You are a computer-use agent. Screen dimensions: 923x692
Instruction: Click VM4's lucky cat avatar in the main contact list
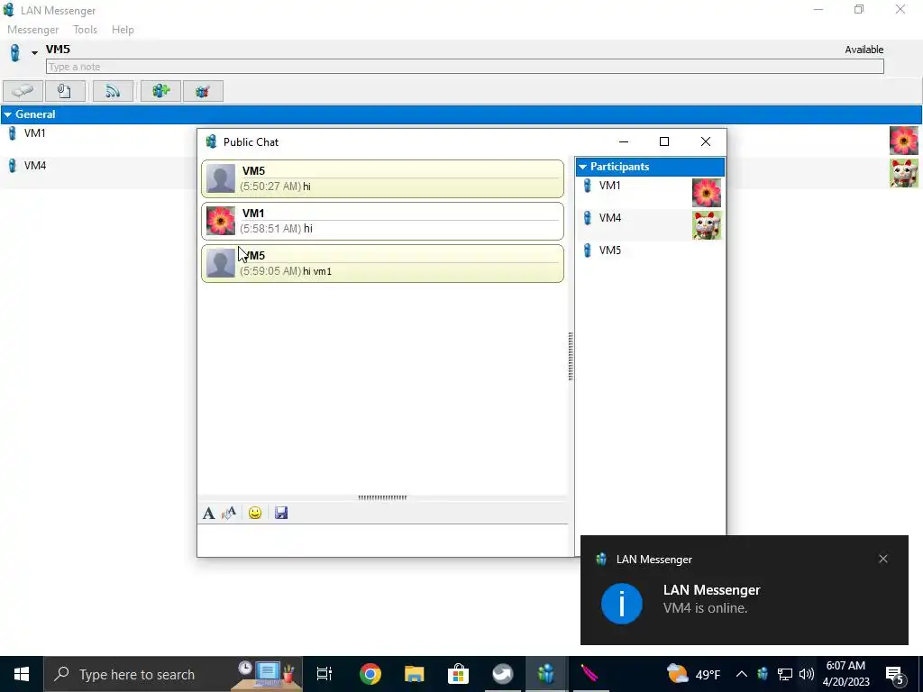pos(903,173)
